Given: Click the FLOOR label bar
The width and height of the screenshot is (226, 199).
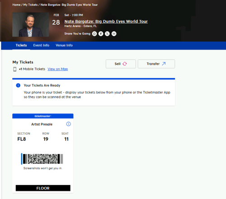Looking at the screenshot, I should point(43,188).
